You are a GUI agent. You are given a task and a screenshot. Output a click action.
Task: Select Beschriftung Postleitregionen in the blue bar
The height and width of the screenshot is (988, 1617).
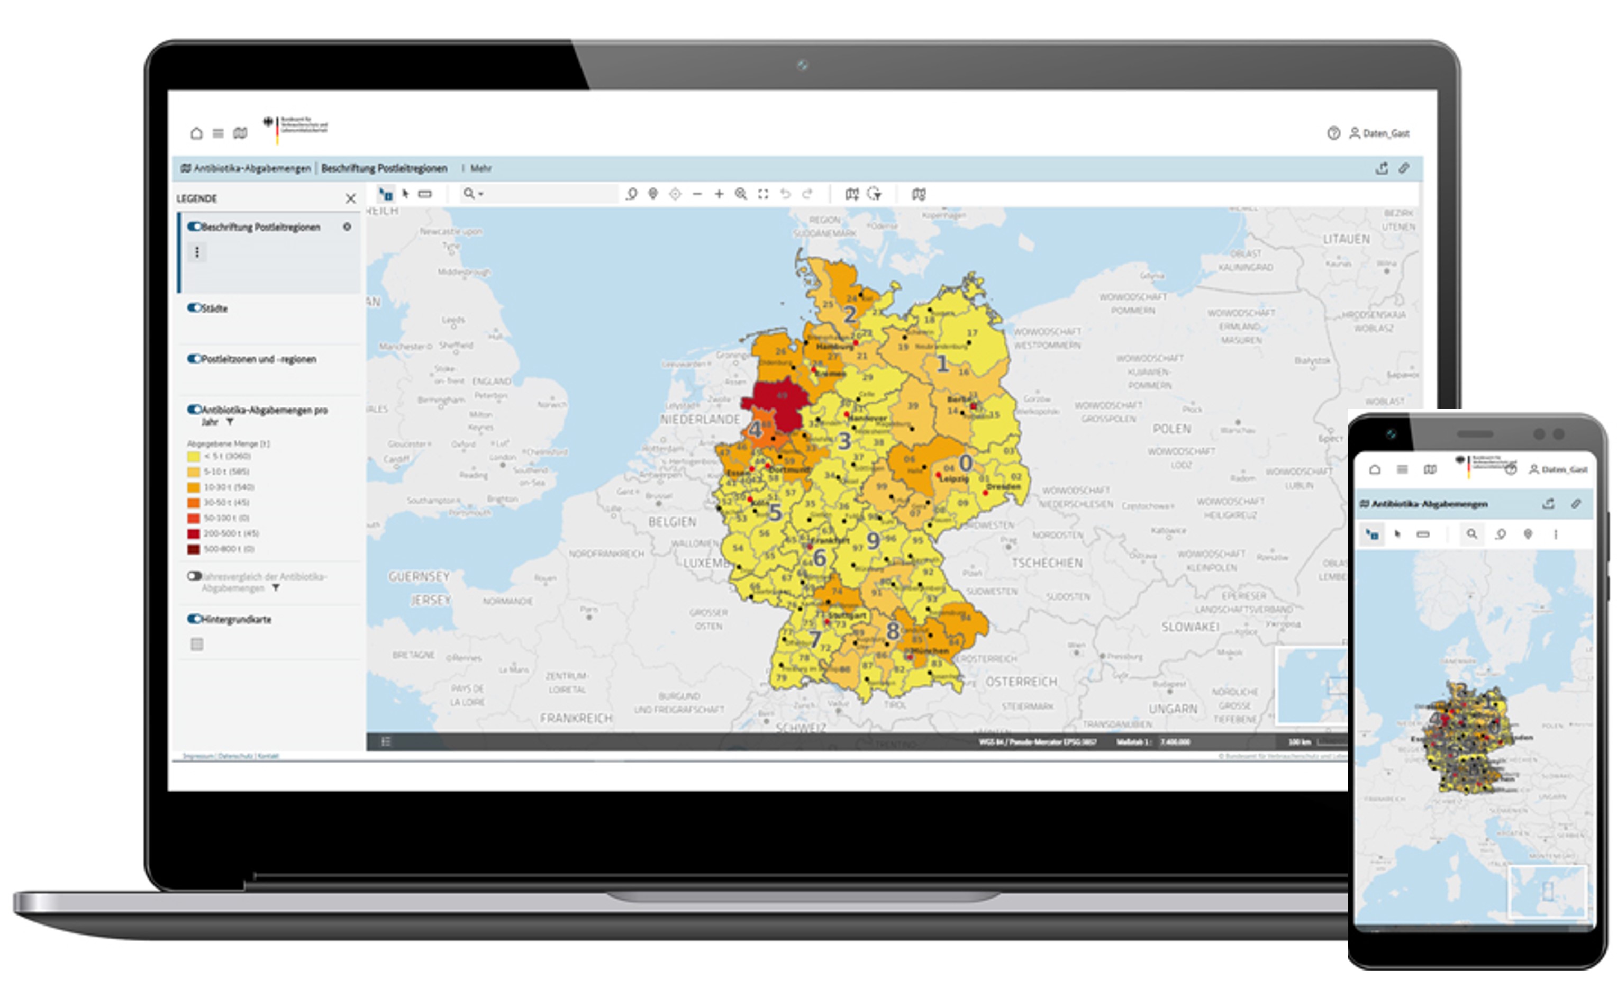coord(384,169)
